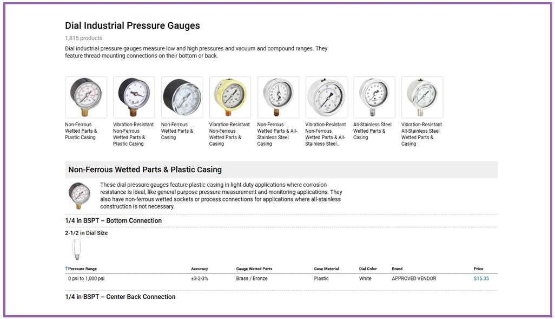Open the Non-Ferrous & All-Stainless Steel Casing gauge image

click(x=278, y=97)
